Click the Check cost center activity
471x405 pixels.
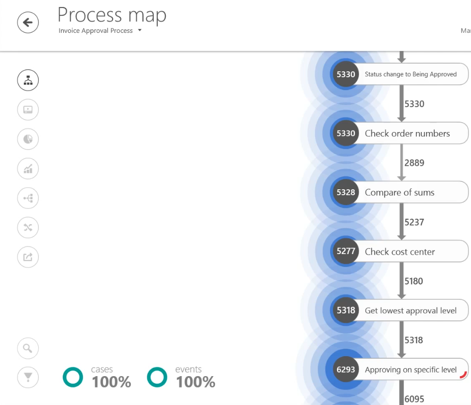[400, 252]
